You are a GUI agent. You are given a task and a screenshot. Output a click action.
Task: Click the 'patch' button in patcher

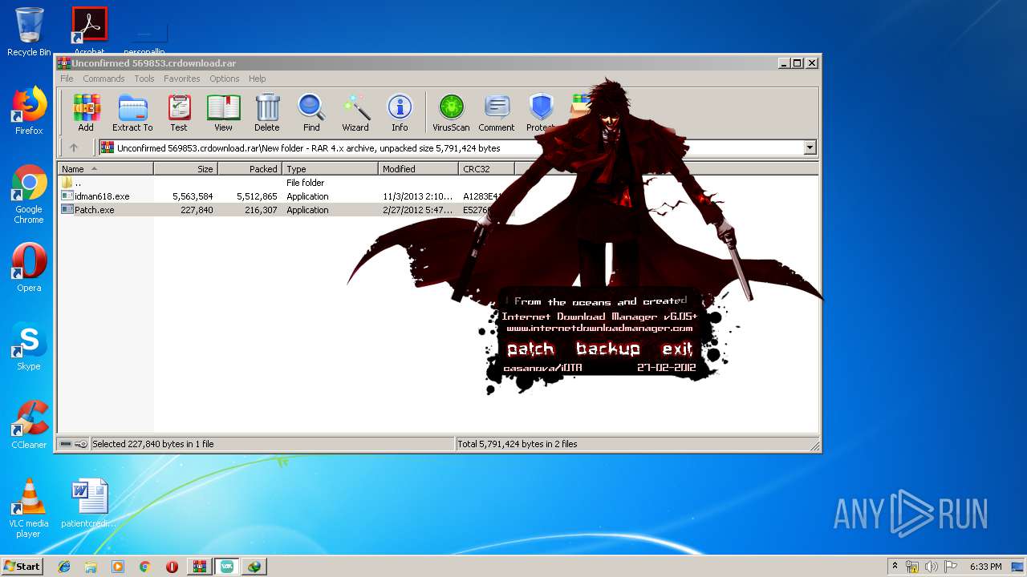530,349
